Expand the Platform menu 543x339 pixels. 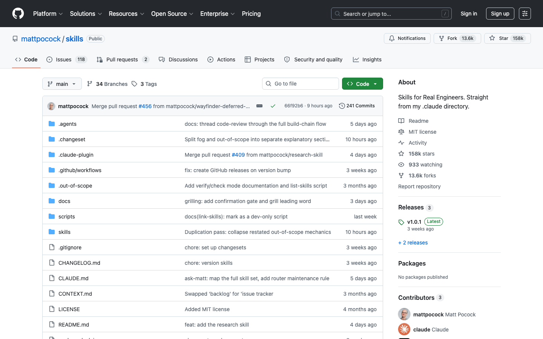48,14
